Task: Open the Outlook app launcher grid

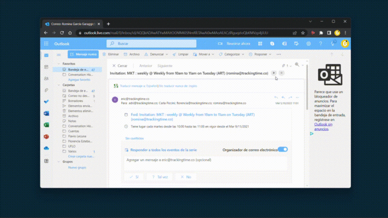Action: click(46, 44)
